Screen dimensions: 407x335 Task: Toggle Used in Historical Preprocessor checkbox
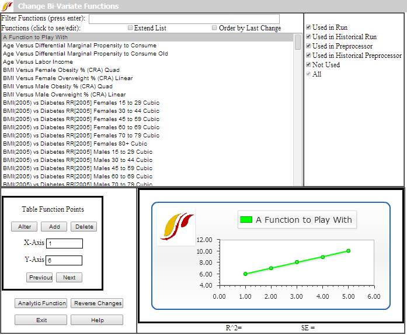(x=308, y=56)
